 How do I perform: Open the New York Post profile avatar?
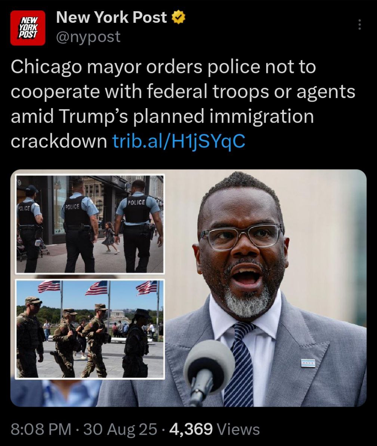pyautogui.click(x=28, y=28)
